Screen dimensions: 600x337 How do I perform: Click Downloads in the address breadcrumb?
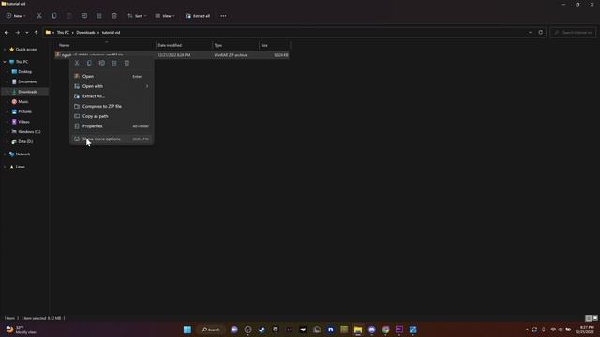85,33
